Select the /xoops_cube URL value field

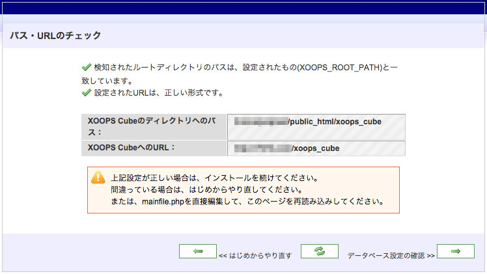tap(316, 149)
